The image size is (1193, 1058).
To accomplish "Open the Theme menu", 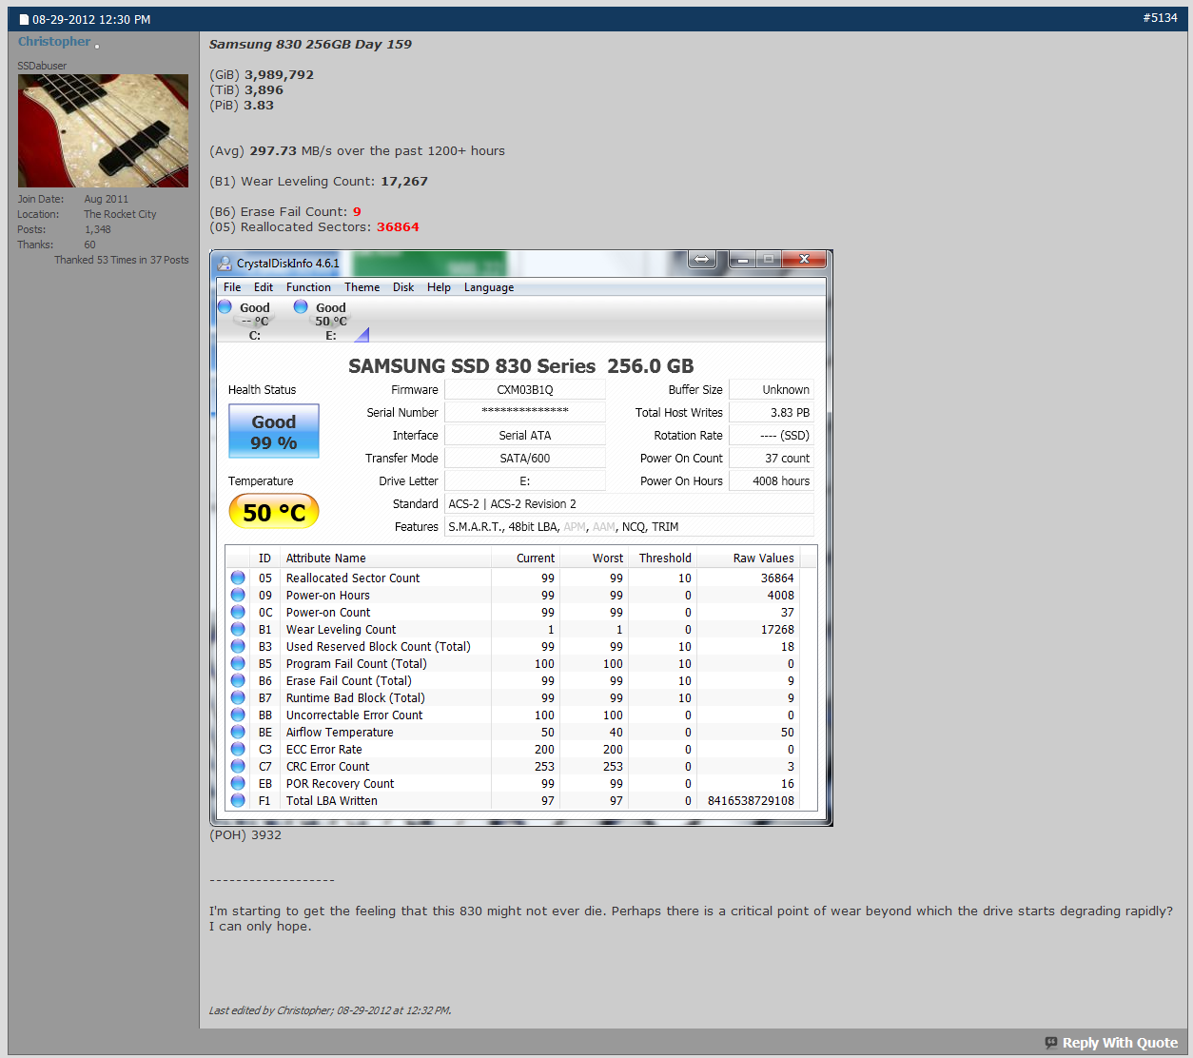I will click(362, 287).
